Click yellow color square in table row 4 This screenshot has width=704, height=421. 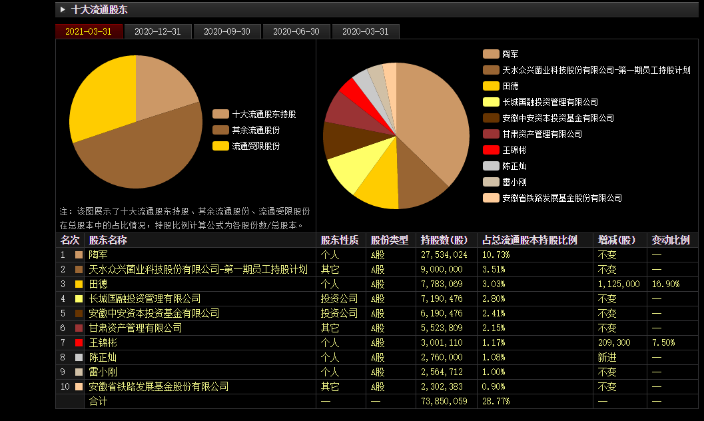coord(79,299)
